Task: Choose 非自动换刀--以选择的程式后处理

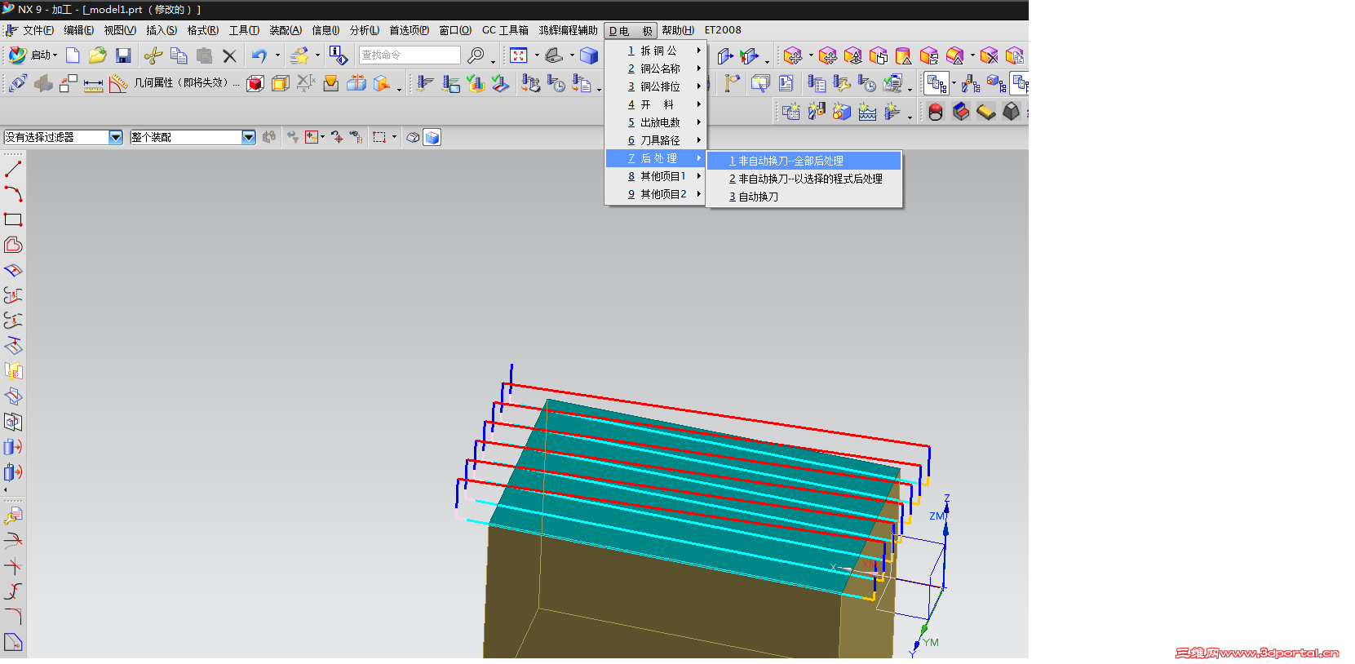Action: tap(804, 179)
